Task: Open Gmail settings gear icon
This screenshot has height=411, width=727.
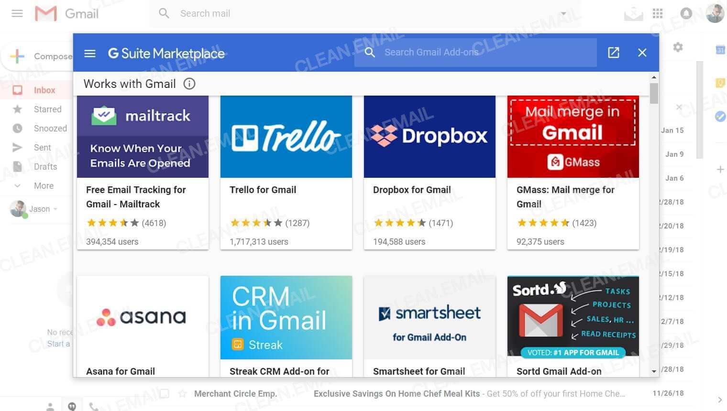Action: (678, 47)
